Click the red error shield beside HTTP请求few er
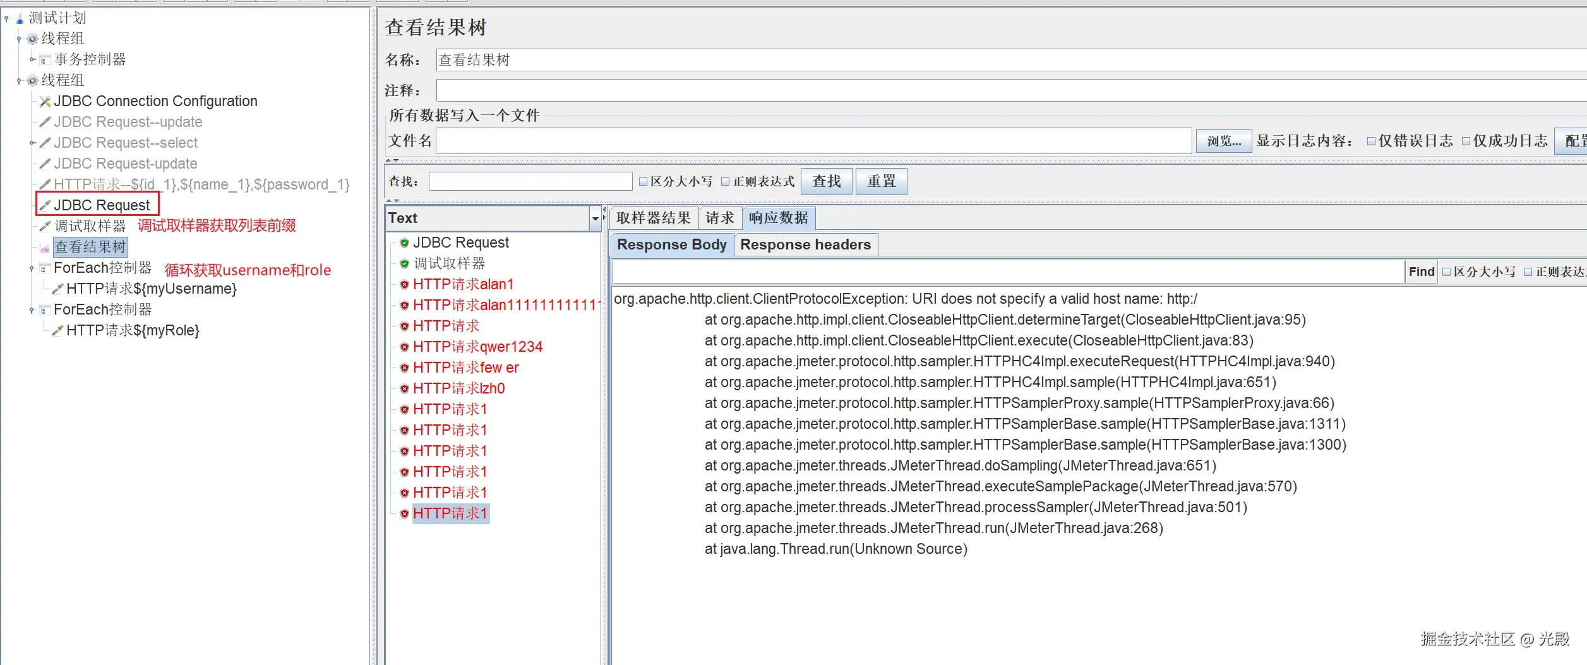This screenshot has height=665, width=1587. coord(404,368)
